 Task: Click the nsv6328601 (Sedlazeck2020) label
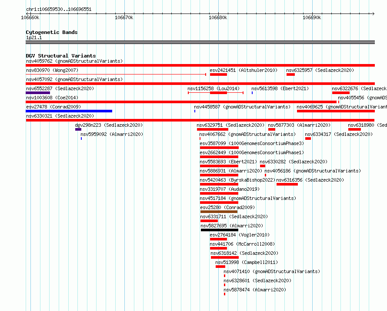coord(257,281)
